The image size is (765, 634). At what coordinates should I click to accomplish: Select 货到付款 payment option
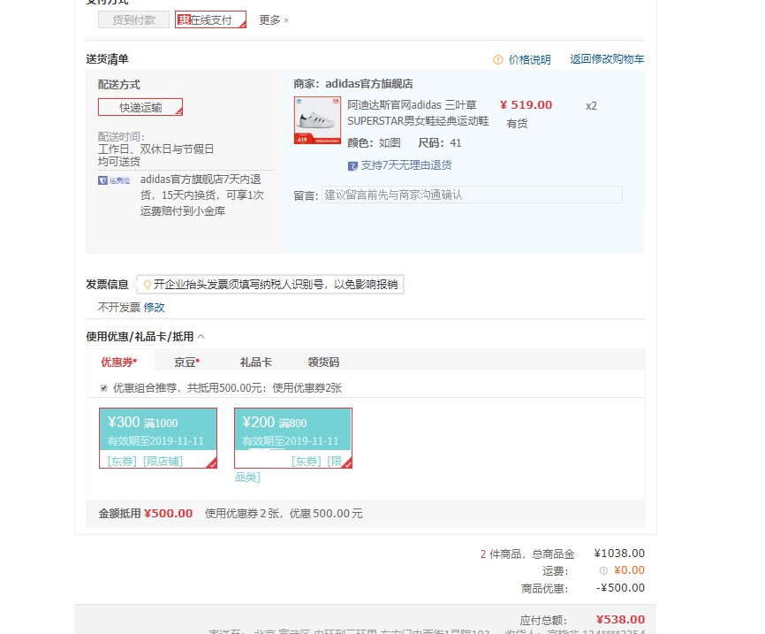pos(133,20)
